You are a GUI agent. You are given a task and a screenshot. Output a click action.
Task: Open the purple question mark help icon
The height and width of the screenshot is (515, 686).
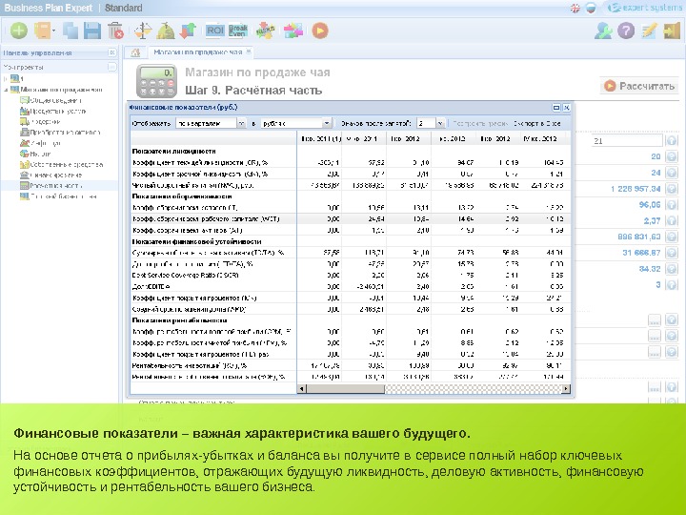coord(626,31)
